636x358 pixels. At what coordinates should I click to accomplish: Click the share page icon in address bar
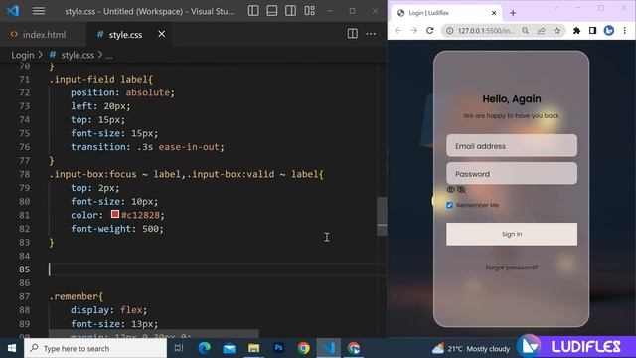click(x=541, y=31)
